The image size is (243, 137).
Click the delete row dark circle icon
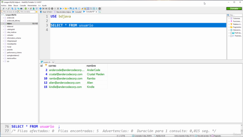[52, 8]
